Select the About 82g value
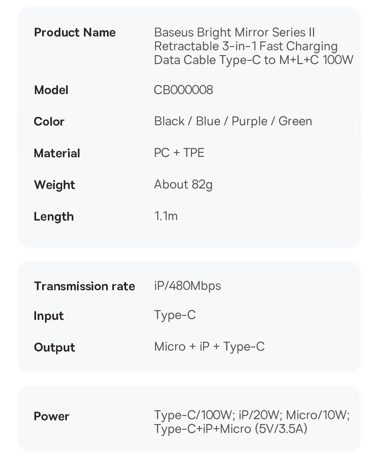 183,184
